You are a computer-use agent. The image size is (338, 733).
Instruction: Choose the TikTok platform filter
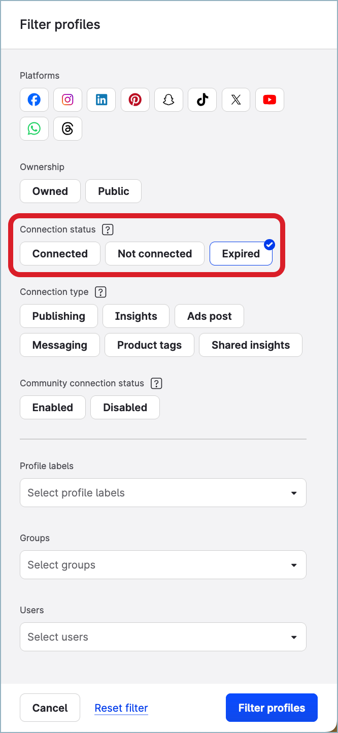coord(202,100)
